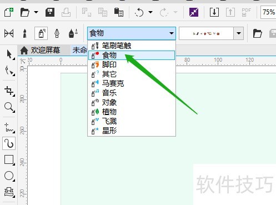Image resolution: width=276 pixels, height=205 pixels.
Task: Choose 音乐 from the category list
Action: coord(132,93)
